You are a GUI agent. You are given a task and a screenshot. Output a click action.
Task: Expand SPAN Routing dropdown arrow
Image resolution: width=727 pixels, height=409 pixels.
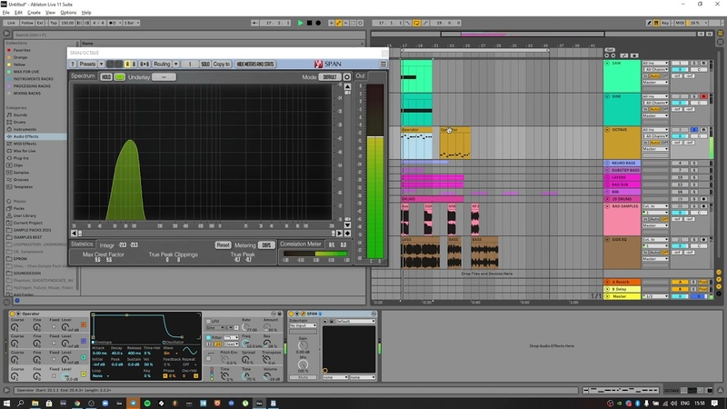tap(175, 64)
